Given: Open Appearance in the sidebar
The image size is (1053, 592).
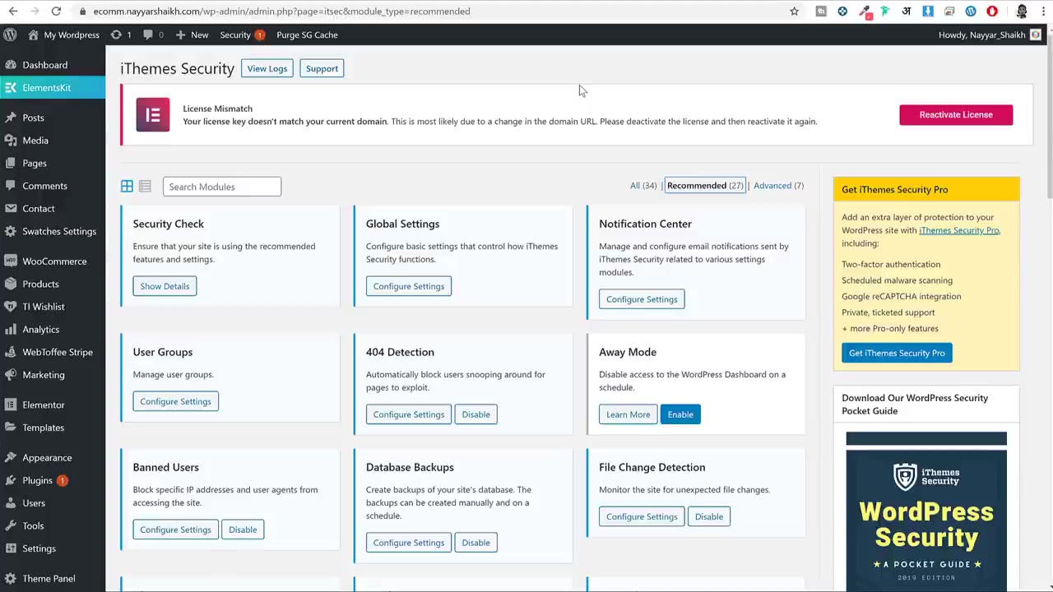Looking at the screenshot, I should [x=53, y=458].
